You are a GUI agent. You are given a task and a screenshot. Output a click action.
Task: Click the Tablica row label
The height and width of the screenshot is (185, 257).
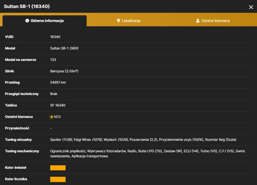point(11,105)
